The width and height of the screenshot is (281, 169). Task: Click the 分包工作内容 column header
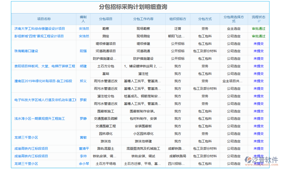click(143, 19)
